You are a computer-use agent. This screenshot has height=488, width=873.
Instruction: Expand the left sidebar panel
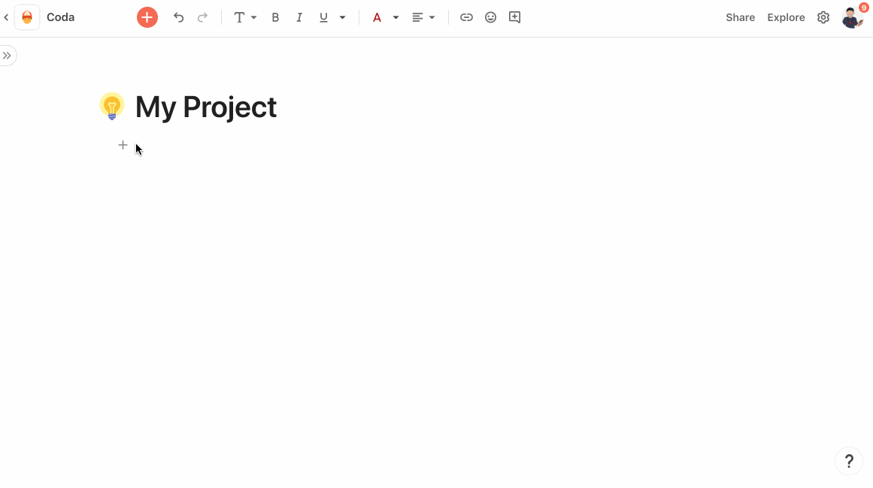pos(8,56)
